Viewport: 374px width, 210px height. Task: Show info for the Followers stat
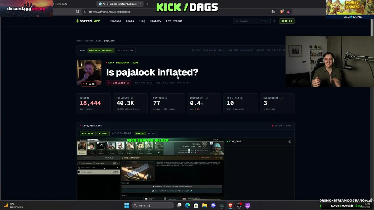coord(131,98)
